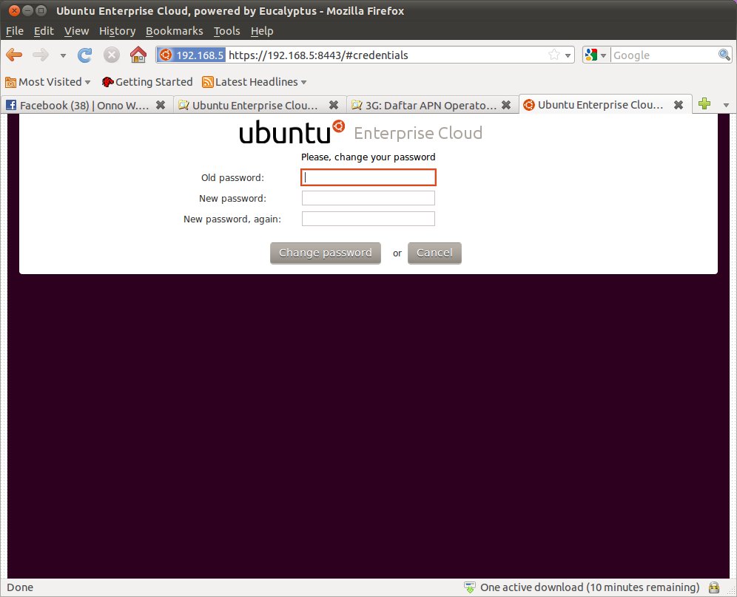Open a new tab with plus icon
The height and width of the screenshot is (597, 737).
pos(704,104)
